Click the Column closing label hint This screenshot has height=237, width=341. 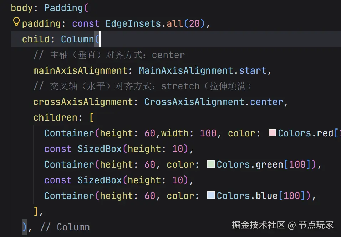pyautogui.click(x=65, y=227)
